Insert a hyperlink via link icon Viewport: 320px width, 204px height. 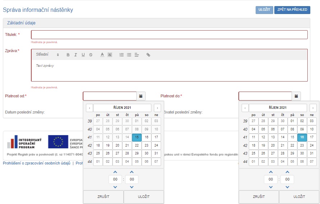pos(148,55)
